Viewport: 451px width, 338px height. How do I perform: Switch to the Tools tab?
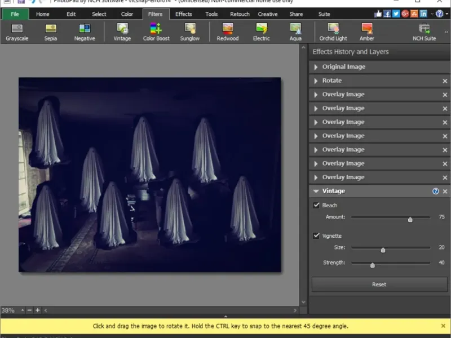tap(211, 14)
